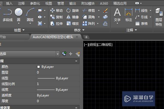Open the Insert (插入) ribbon tab
This screenshot has width=164, height=109.
tap(9, 4)
